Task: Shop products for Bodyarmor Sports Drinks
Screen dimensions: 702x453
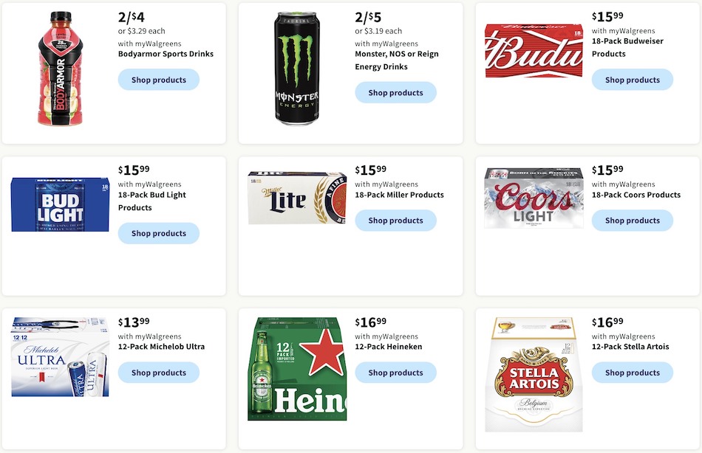Action: point(158,80)
